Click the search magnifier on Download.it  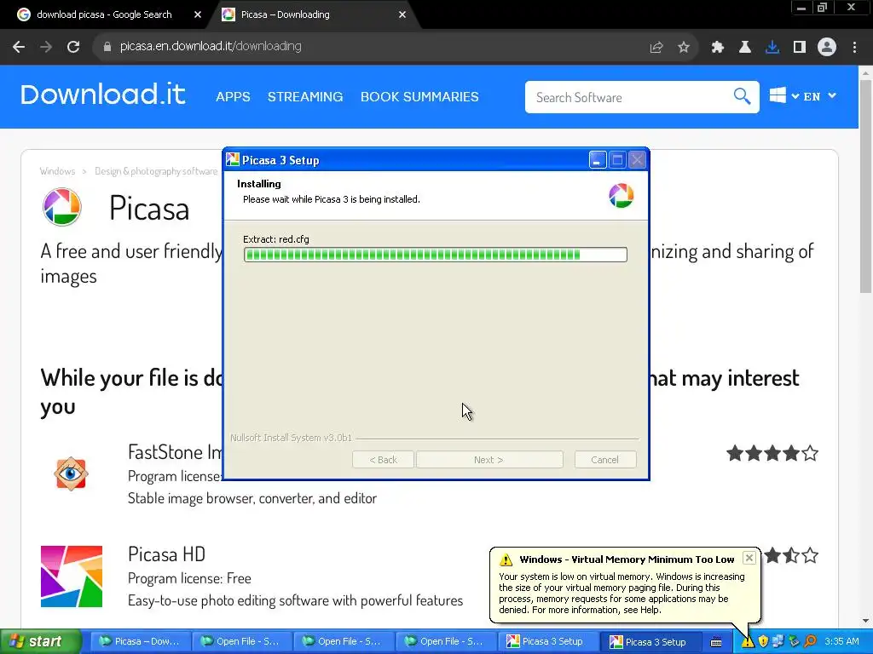(x=742, y=96)
